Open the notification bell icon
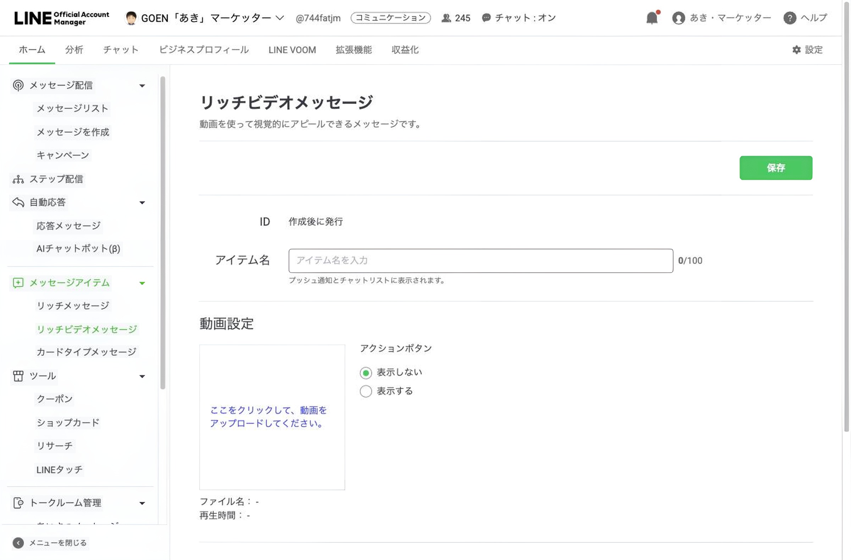851x560 pixels. (652, 17)
